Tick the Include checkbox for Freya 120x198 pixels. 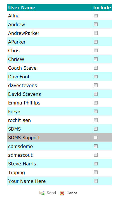point(96,111)
